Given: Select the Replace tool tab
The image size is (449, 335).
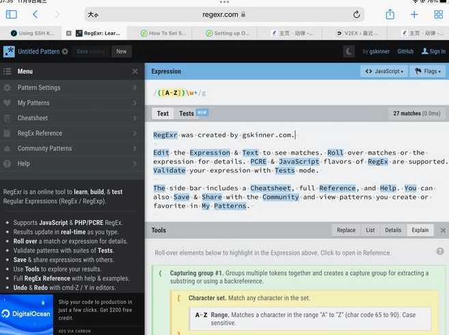Looking at the screenshot, I should [346, 230].
